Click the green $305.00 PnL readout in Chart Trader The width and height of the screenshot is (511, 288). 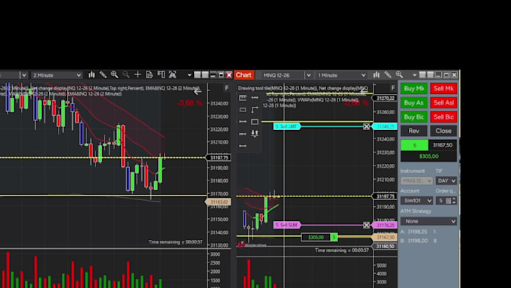(x=429, y=156)
